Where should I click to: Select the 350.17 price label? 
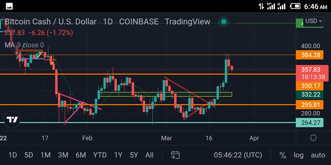point(310,86)
